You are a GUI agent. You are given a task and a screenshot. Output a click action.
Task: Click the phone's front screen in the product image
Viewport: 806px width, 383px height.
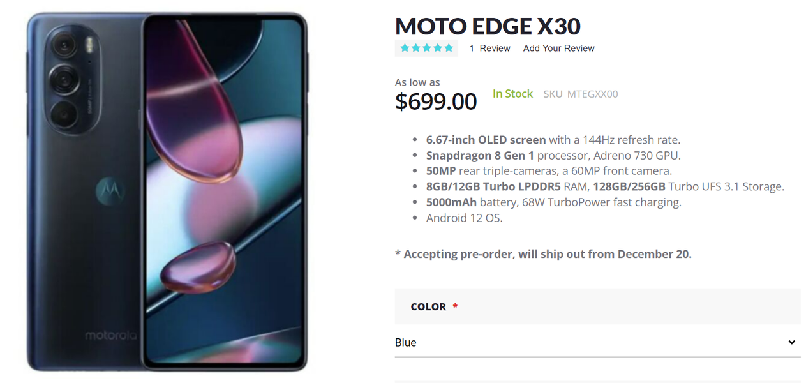[x=223, y=191]
